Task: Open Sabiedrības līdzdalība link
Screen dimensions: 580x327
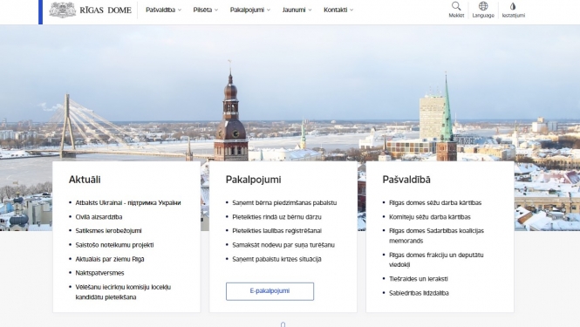Action: point(419,293)
